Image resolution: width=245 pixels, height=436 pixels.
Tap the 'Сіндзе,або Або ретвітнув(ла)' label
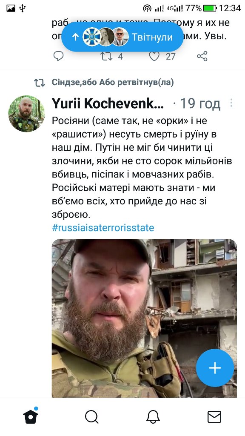coord(113,82)
